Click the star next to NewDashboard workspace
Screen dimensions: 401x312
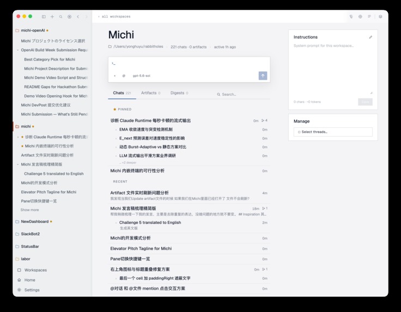(51, 222)
